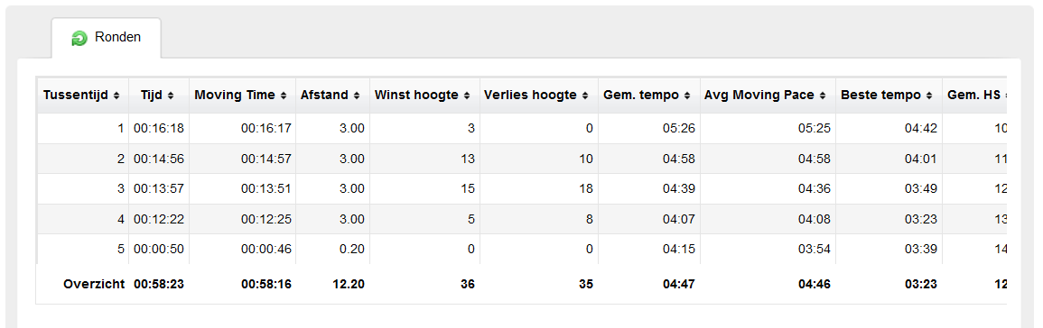1043x328 pixels.
Task: Select lap 5 distance cell 0.20
Action: tap(352, 250)
